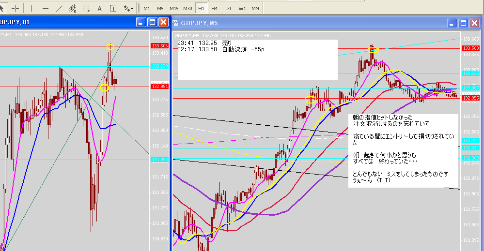
Task: Pick the equidistant channel tool
Action: (x=72, y=8)
